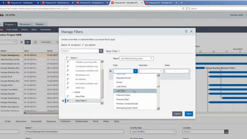Open a new browser tab
Screen dimensions: 247x139
point(182,3)
